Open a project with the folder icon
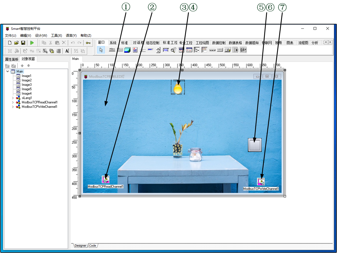This screenshot has width=337, height=253. point(16,43)
